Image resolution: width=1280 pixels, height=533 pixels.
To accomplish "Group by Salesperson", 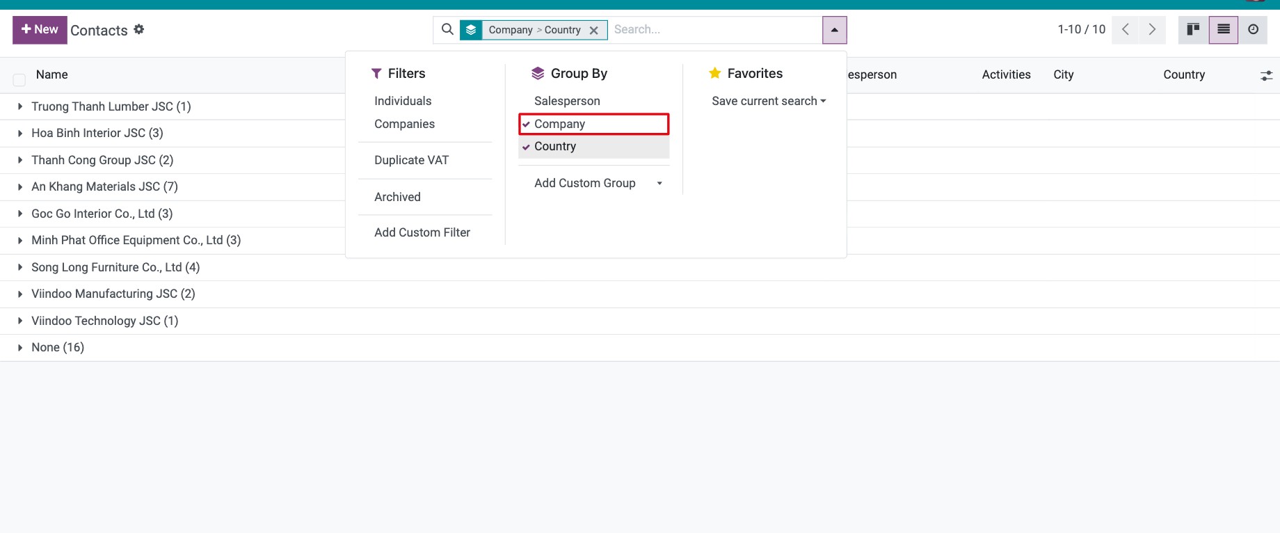I will coord(593,101).
